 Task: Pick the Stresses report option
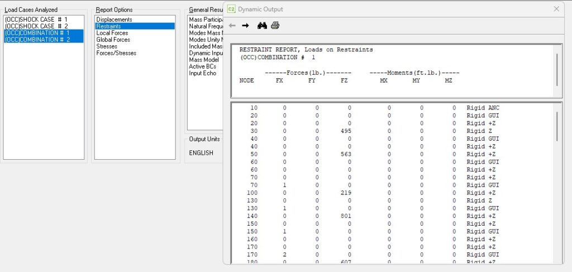coord(107,46)
